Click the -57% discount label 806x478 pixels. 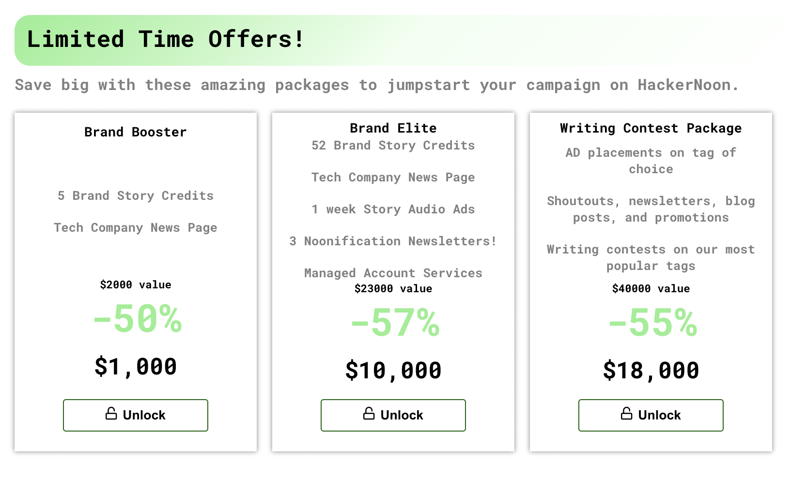pyautogui.click(x=395, y=323)
